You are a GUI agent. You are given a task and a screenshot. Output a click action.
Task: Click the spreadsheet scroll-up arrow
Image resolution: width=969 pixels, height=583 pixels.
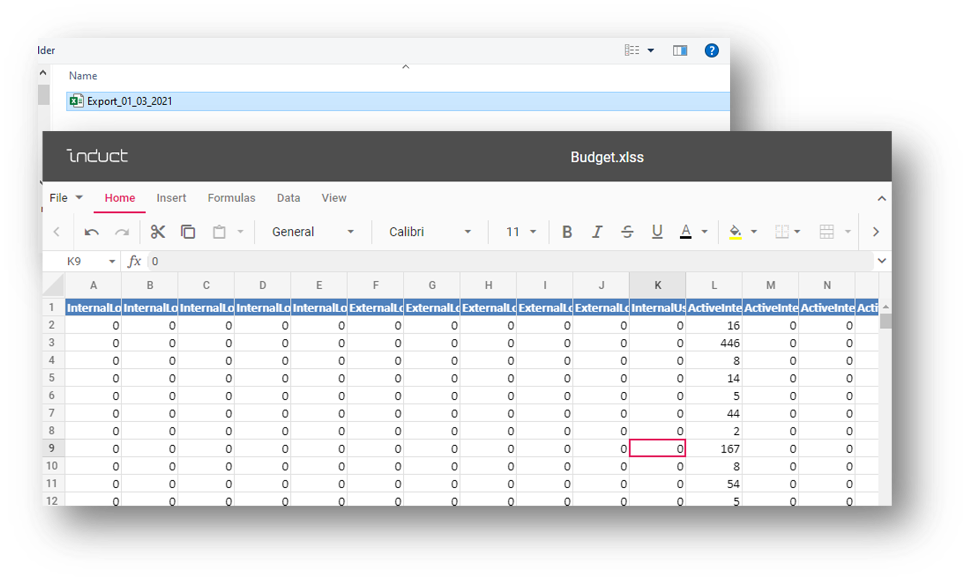(x=886, y=307)
